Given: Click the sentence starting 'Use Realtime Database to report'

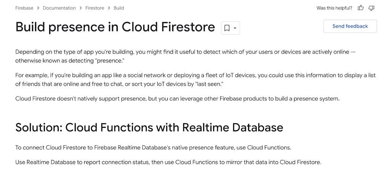Looking at the screenshot, I should 168,162.
